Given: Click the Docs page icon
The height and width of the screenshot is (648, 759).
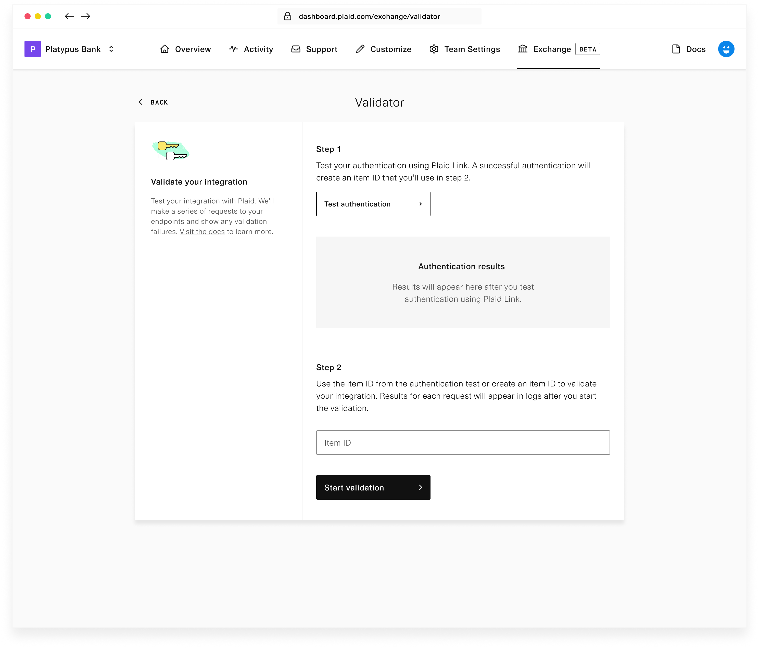Looking at the screenshot, I should tap(677, 49).
